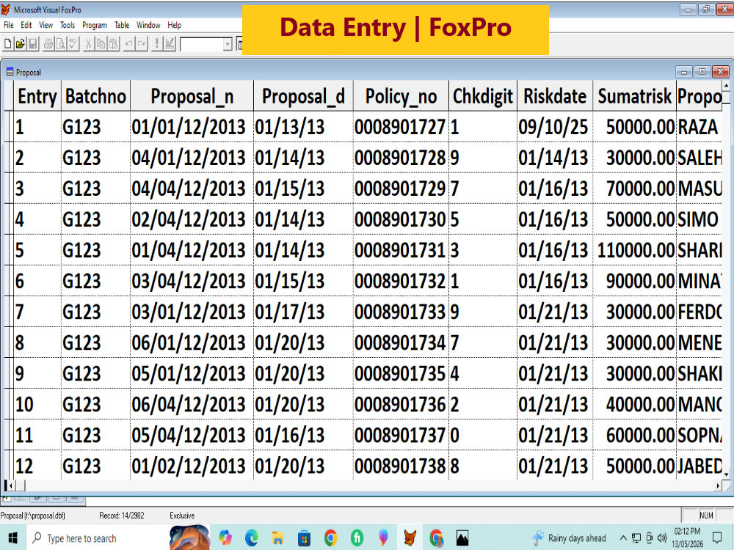Click the Undo toolbar icon
The image size is (734, 550).
point(128,44)
